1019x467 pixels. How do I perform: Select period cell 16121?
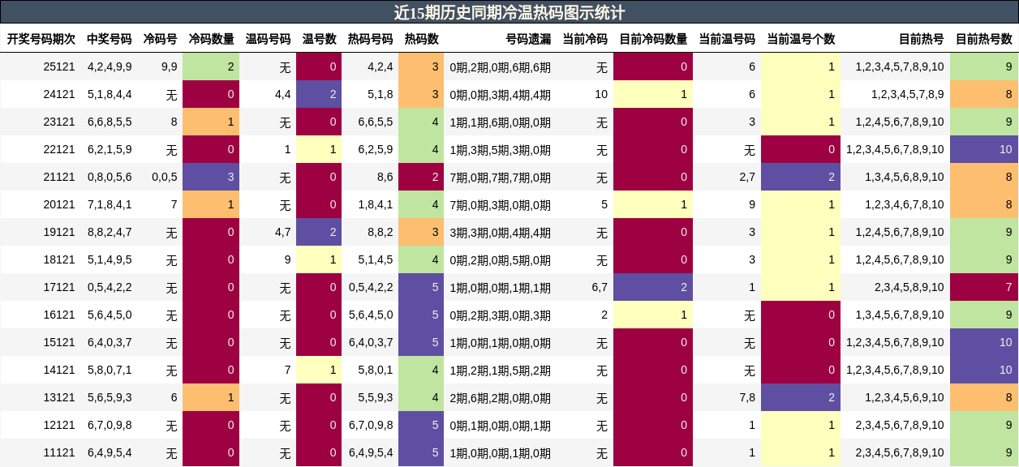(59, 315)
